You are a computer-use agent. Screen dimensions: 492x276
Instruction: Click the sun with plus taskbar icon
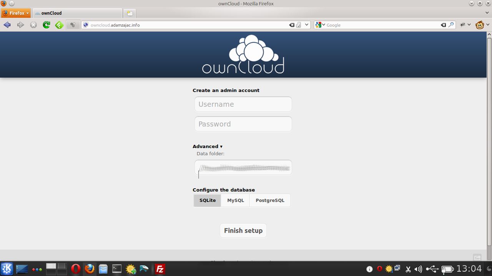(x=131, y=269)
